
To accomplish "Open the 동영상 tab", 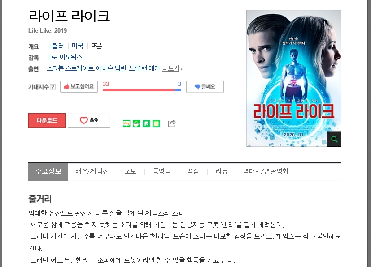I will (161, 171).
